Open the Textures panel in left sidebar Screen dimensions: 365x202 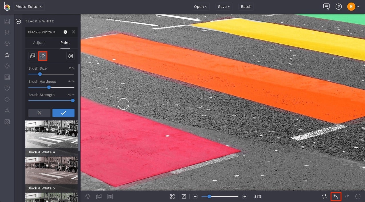coord(7,122)
